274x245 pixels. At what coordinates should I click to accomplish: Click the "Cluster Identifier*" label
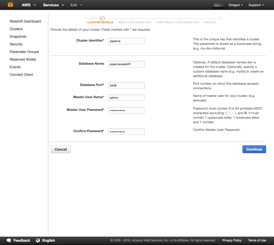click(x=90, y=40)
